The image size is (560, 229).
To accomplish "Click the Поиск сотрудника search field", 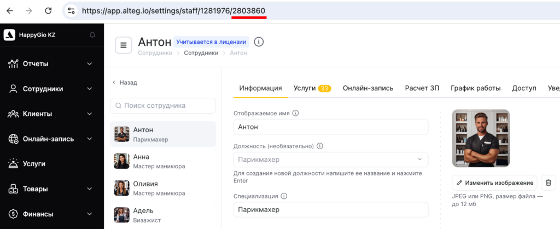I will [x=163, y=105].
